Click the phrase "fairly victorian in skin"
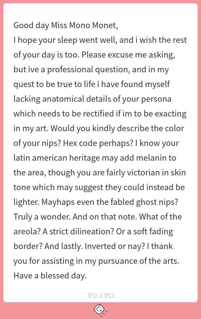201x319 pixels. point(146,173)
